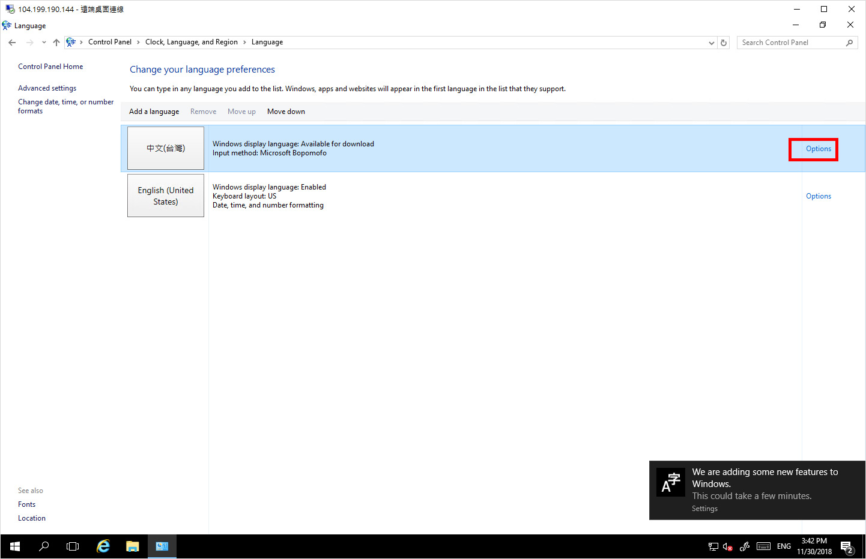
Task: Click Control Panel taskbar button
Action: click(x=162, y=546)
